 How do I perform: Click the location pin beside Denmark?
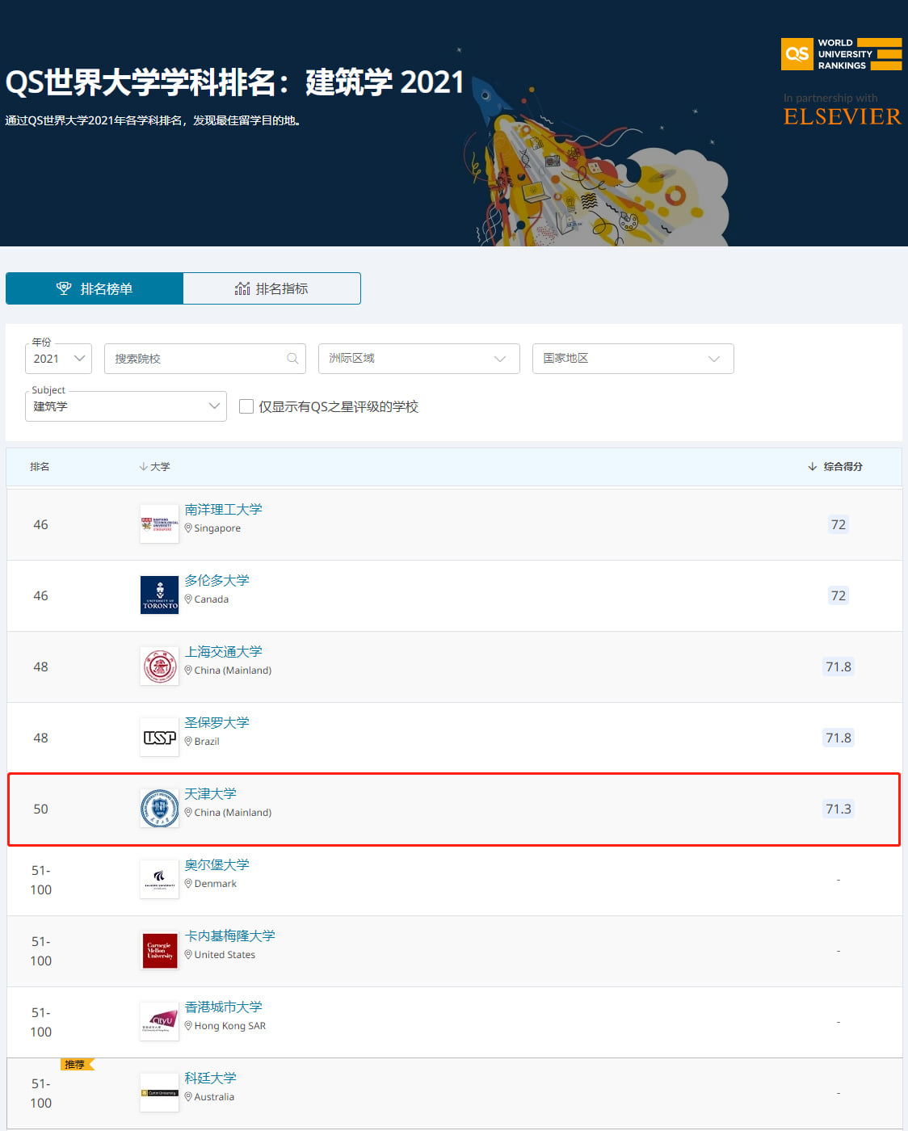click(188, 884)
